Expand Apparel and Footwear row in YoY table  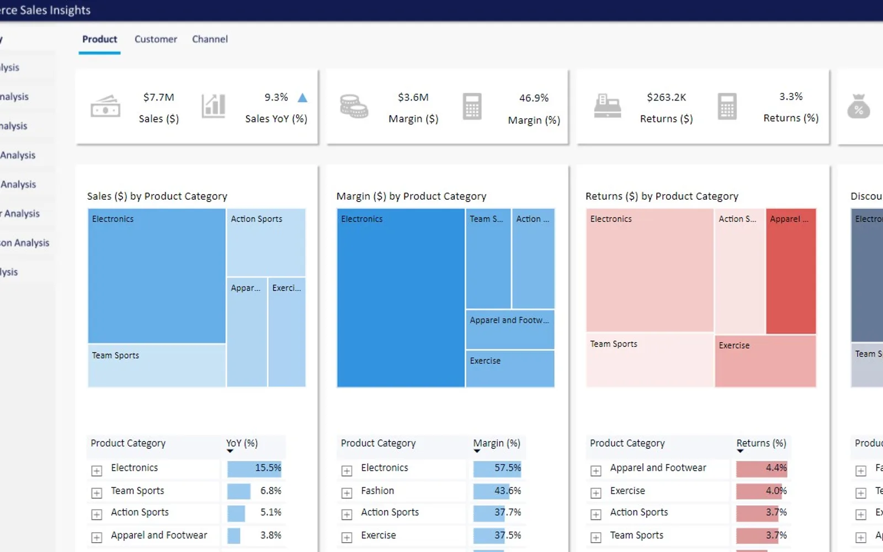[x=97, y=537]
